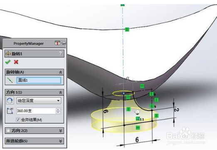
Task: Click the sketch origin point on the axis
Action: (124, 93)
